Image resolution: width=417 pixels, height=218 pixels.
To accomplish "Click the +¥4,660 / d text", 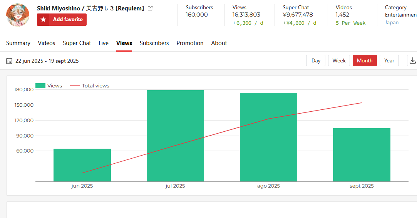I will pos(300,23).
